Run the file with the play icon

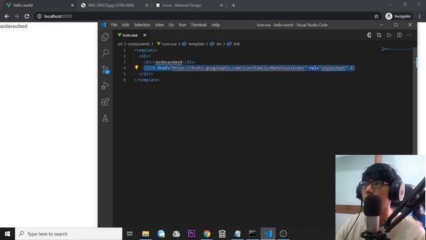[389, 35]
